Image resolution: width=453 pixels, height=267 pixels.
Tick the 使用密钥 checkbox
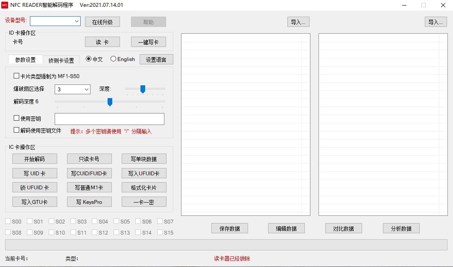click(17, 118)
